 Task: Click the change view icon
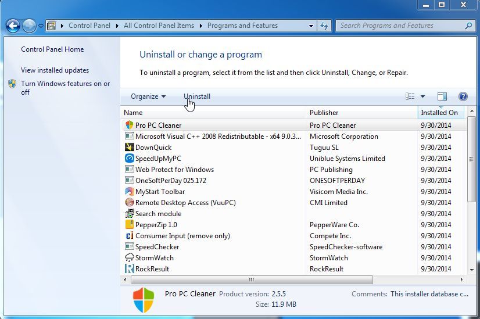pyautogui.click(x=410, y=96)
